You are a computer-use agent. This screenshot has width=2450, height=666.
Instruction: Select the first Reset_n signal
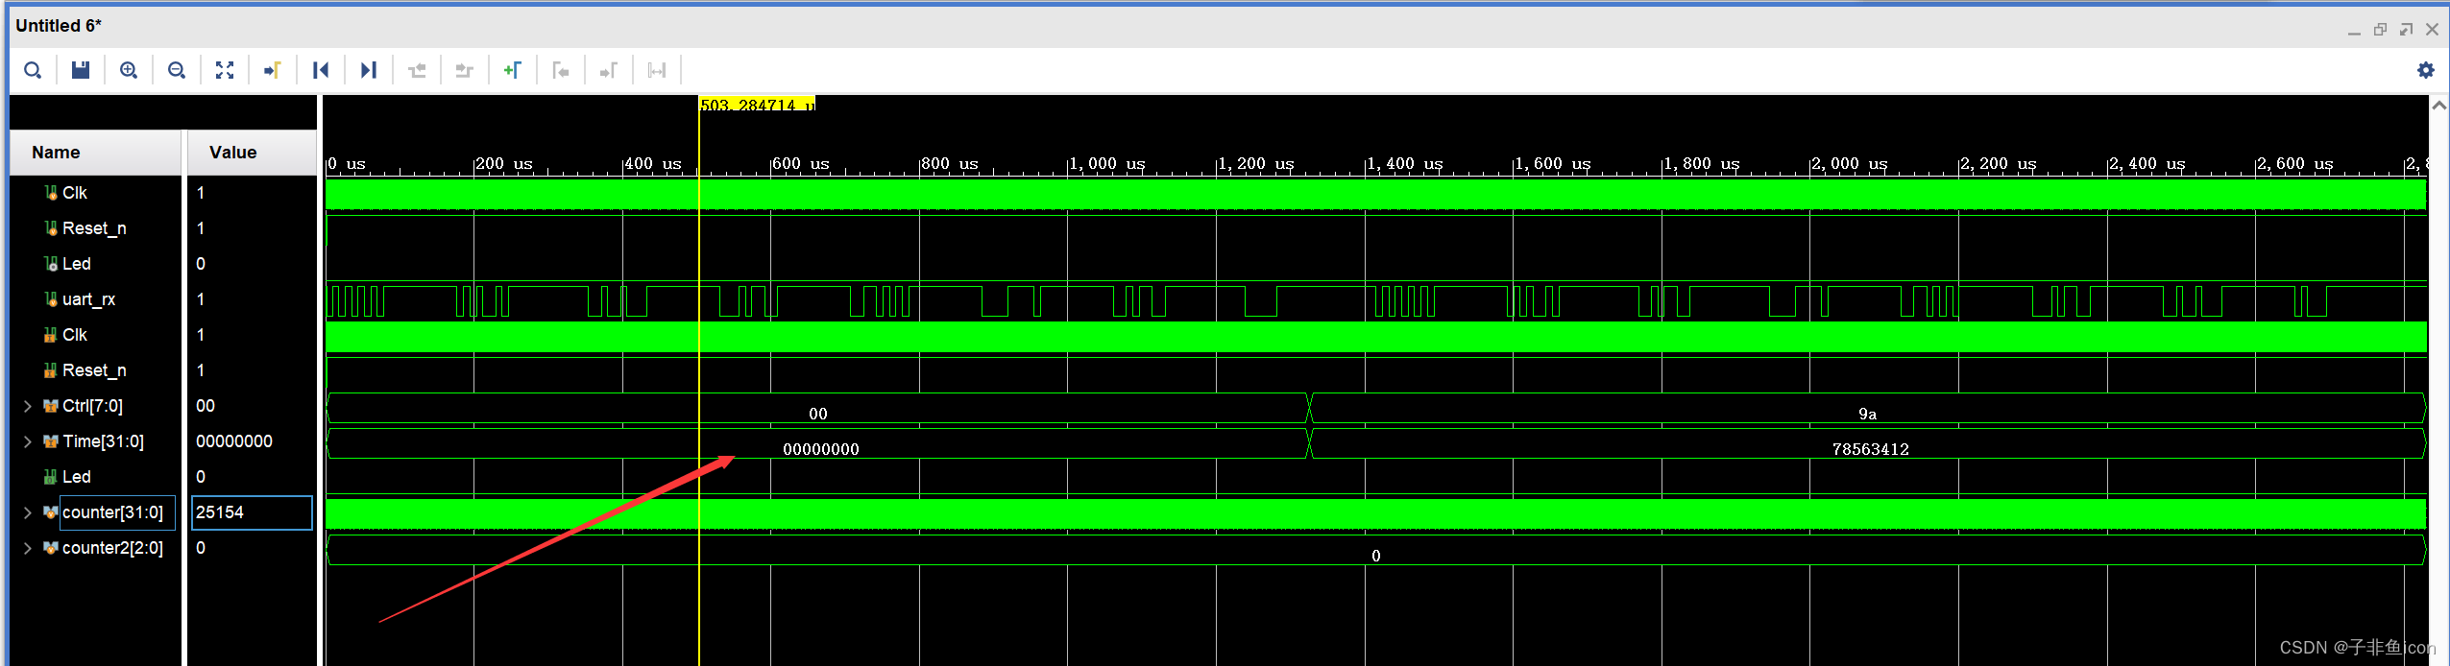tap(95, 228)
